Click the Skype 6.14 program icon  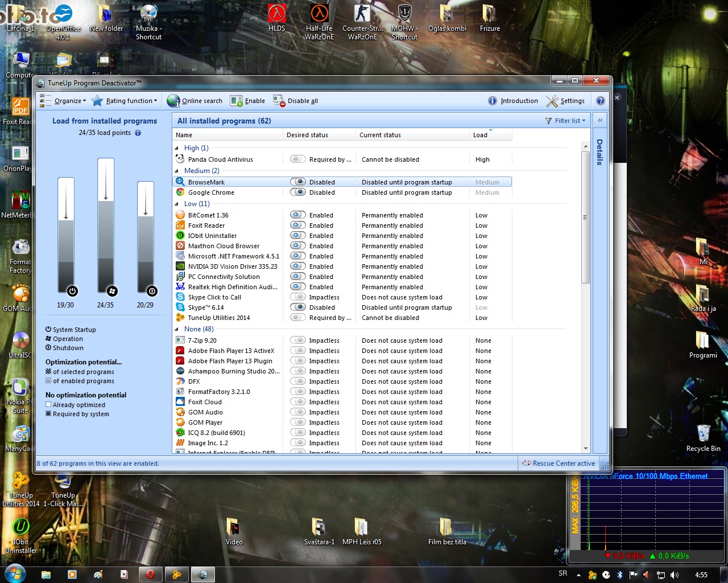[180, 307]
